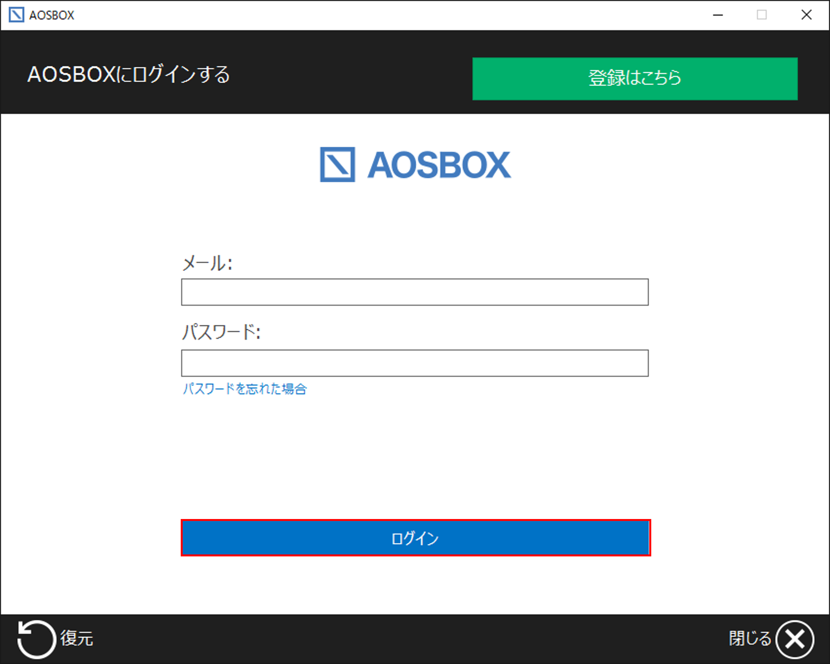Click the 閉じる circled X icon

pos(795,639)
